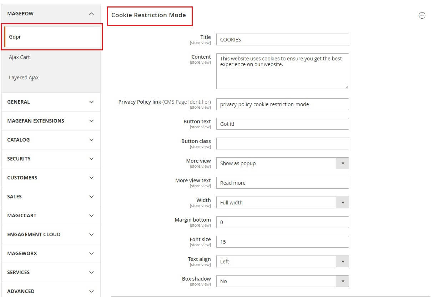Click the empty Button class field
Screen dimensions: 439x297
click(282, 144)
